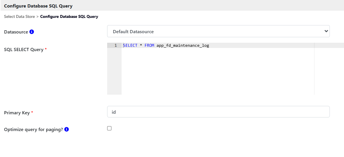
Task: Click the info icon beside Optimize query for paging
Action: tap(67, 129)
